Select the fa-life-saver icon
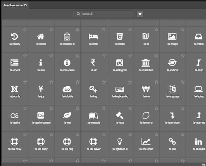Image resolution: width=206 pixels, height=166 pixels. click(x=93, y=141)
